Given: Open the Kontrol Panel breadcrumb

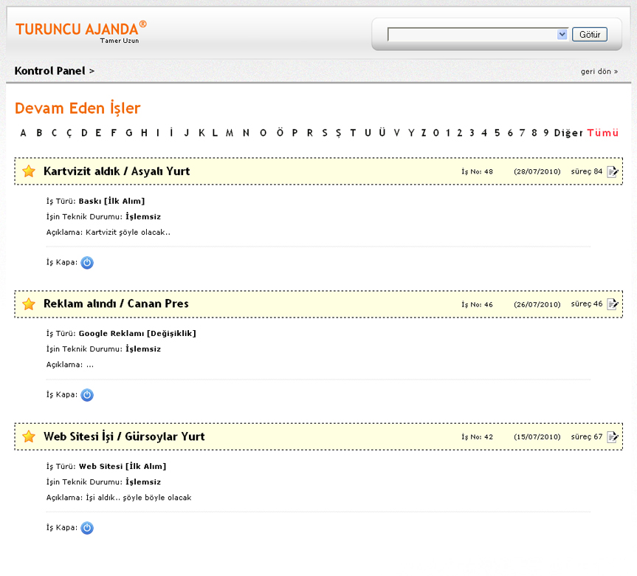Looking at the screenshot, I should [49, 71].
